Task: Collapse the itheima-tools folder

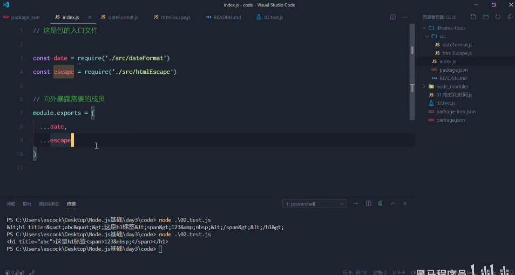Action: click(x=424, y=28)
